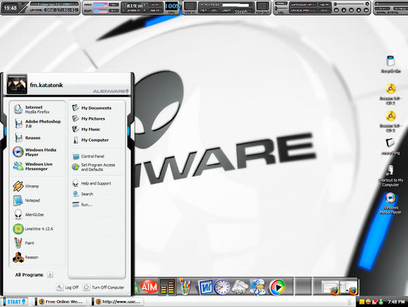Click Turn Off Computer button
This screenshot has height=307, width=408.
(103, 287)
